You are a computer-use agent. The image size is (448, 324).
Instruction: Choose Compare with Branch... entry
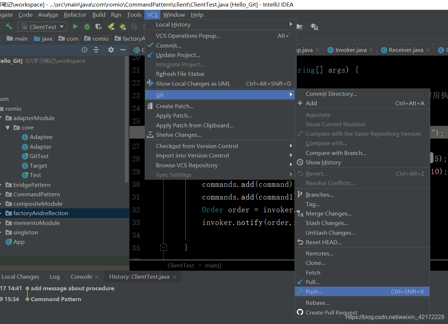362,153
